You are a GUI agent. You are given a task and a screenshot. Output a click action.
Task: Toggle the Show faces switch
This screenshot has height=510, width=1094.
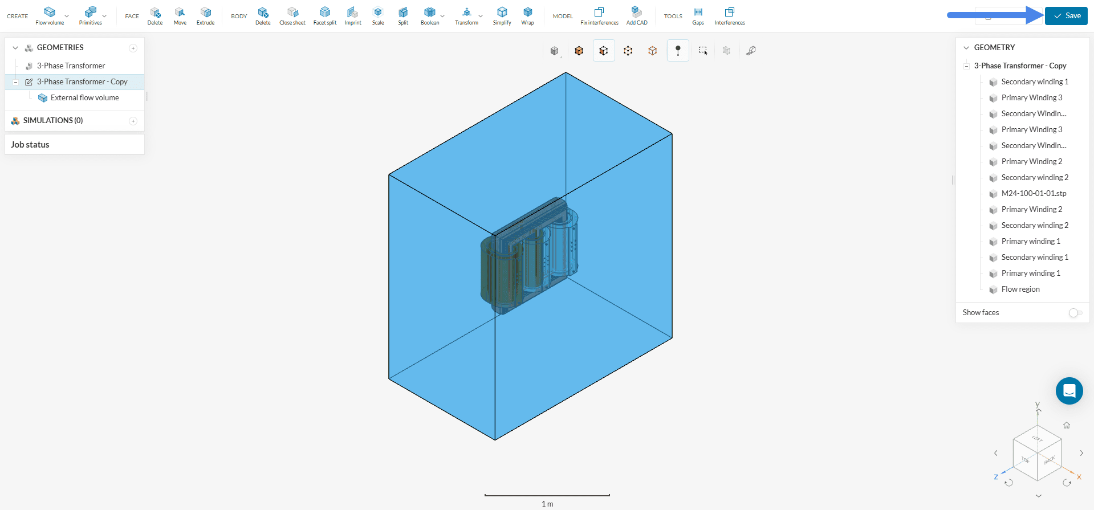pyautogui.click(x=1075, y=313)
